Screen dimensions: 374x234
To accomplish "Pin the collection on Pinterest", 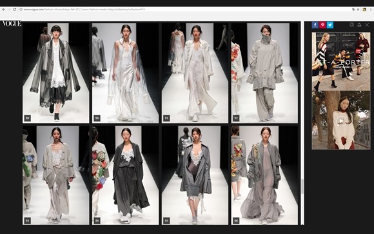I will point(322,24).
